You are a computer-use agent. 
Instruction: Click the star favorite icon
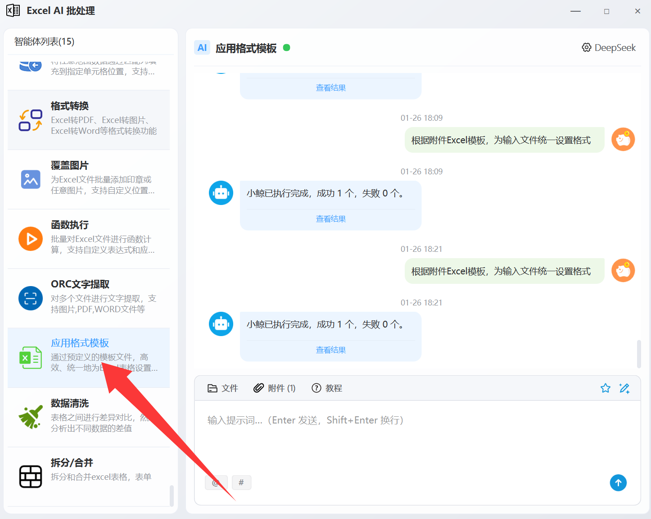tap(606, 388)
